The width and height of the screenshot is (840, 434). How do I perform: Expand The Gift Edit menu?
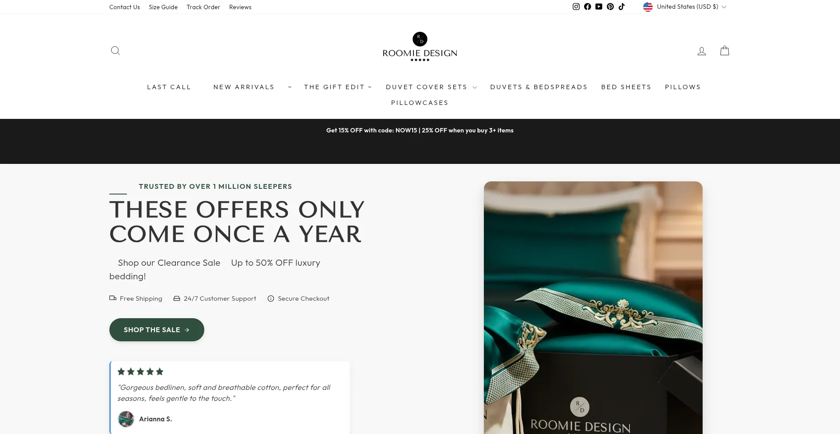[338, 87]
